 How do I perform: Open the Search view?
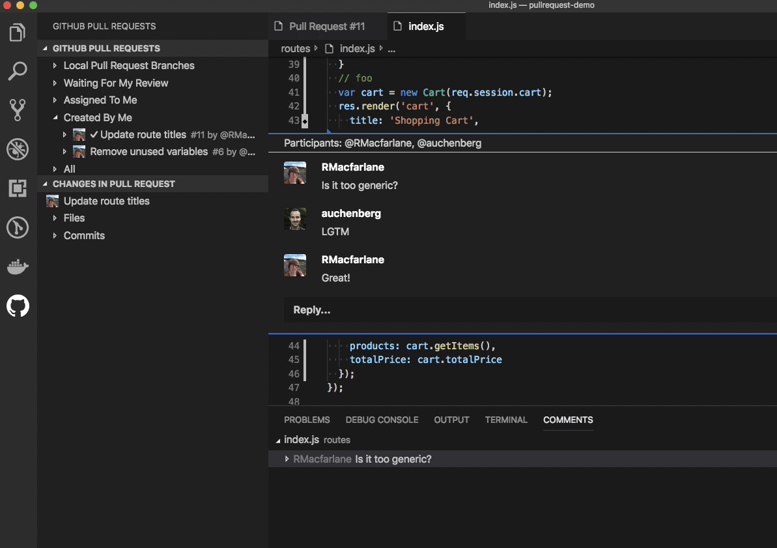[x=18, y=71]
